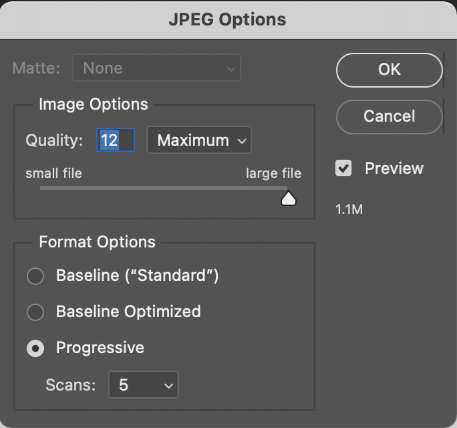Choose the Baseline Optimized format option
The height and width of the screenshot is (428, 457).
click(35, 312)
